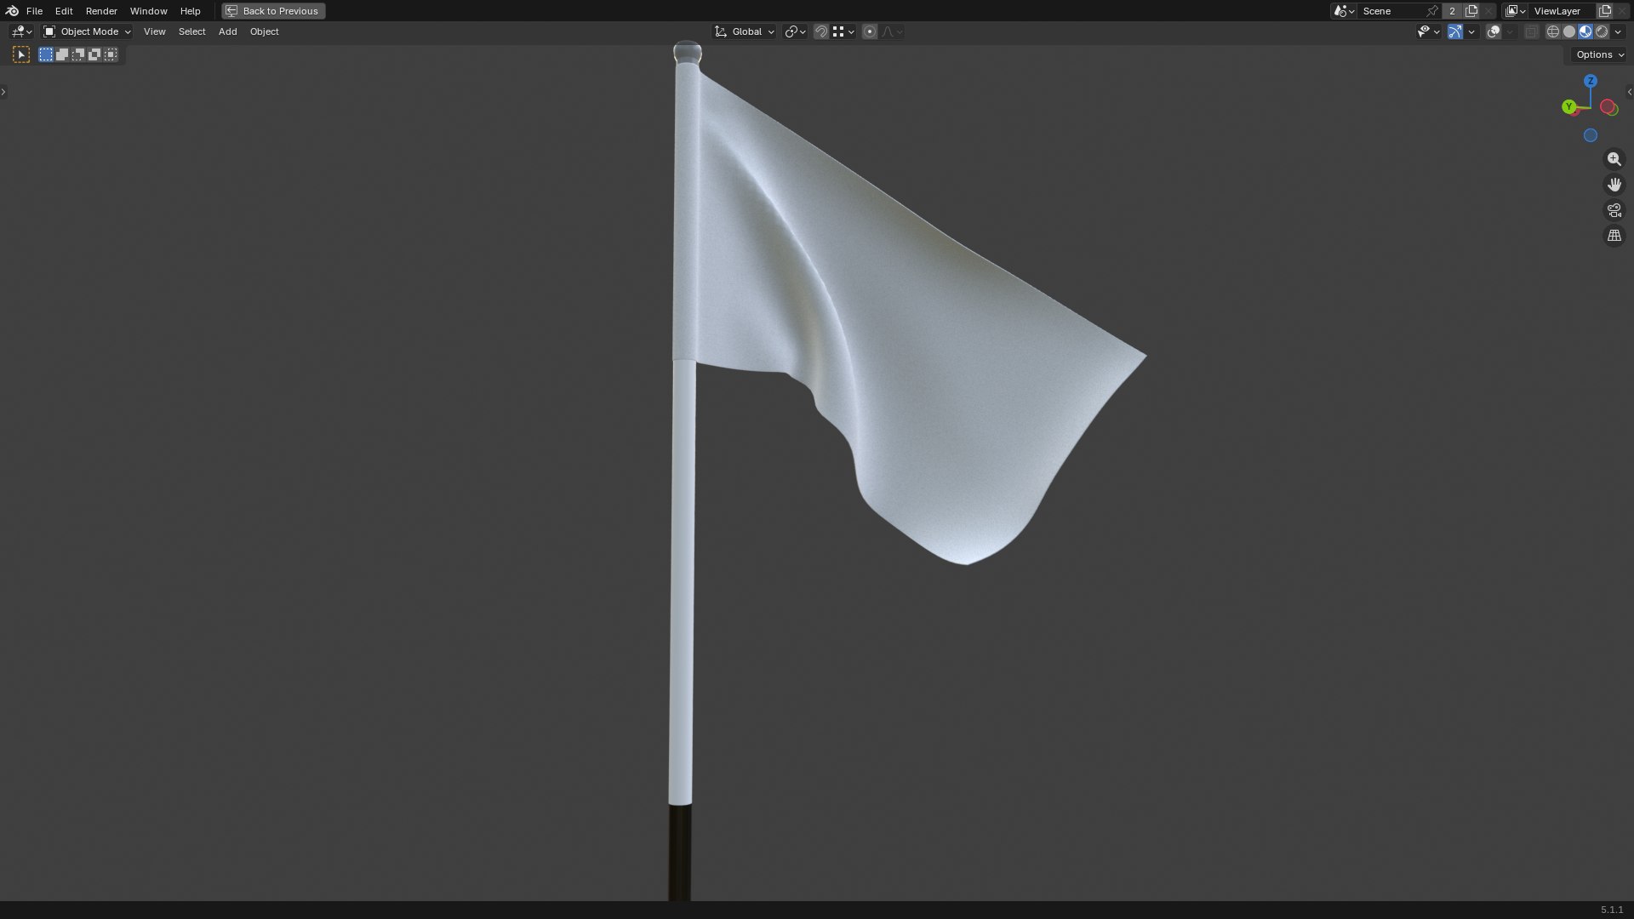The height and width of the screenshot is (919, 1634).
Task: Choose the Extend selection mode
Action: pyautogui.click(x=62, y=54)
